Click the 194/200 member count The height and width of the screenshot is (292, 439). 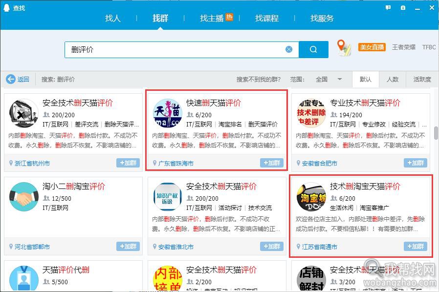(350, 115)
